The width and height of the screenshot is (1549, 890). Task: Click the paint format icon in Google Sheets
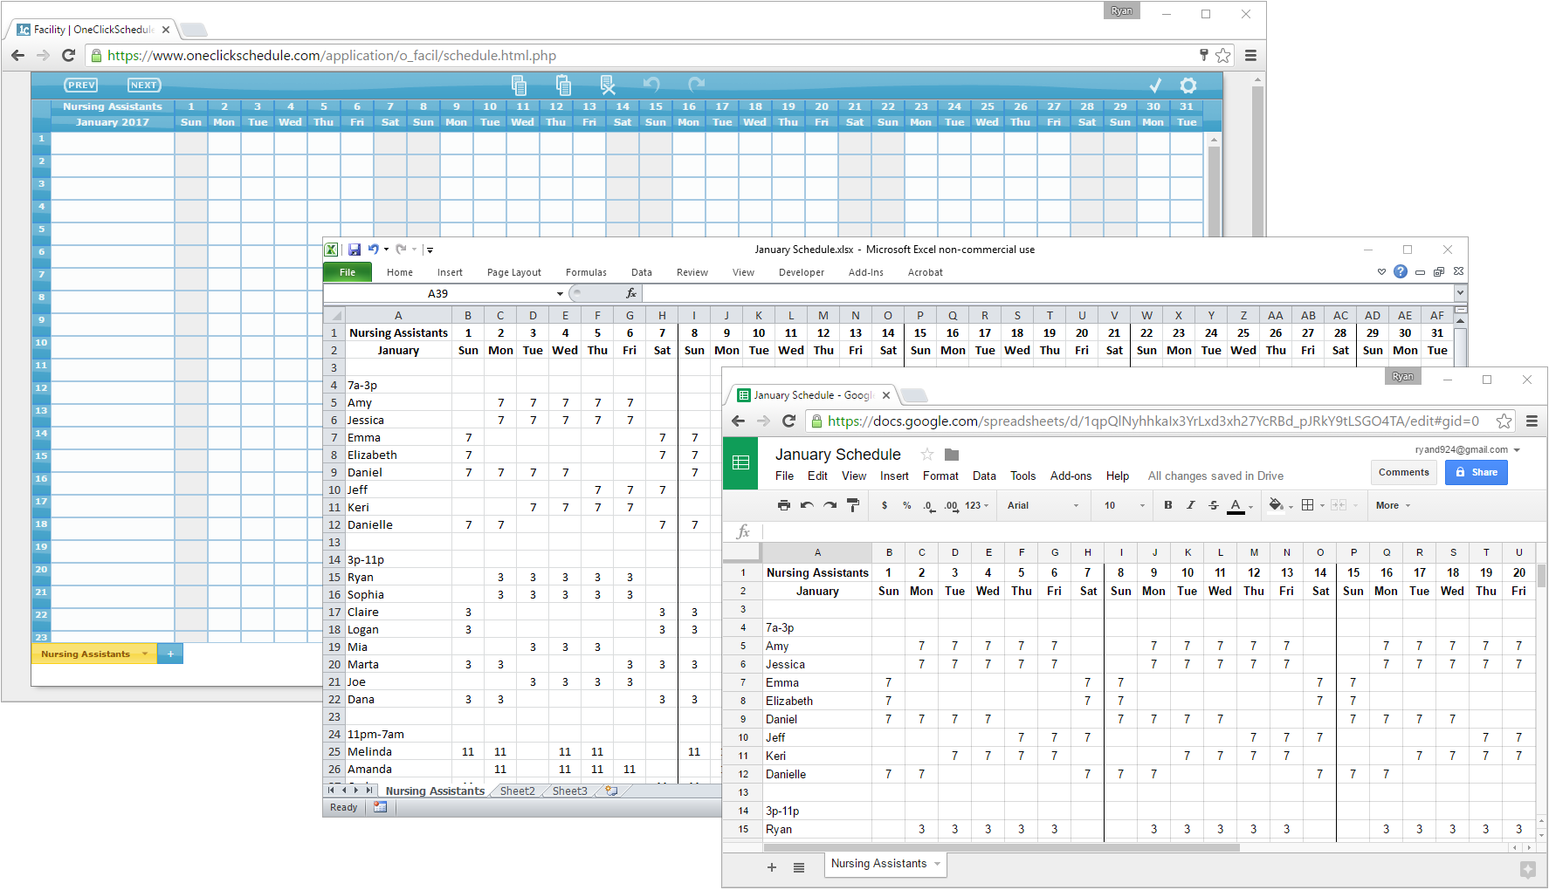coord(853,505)
